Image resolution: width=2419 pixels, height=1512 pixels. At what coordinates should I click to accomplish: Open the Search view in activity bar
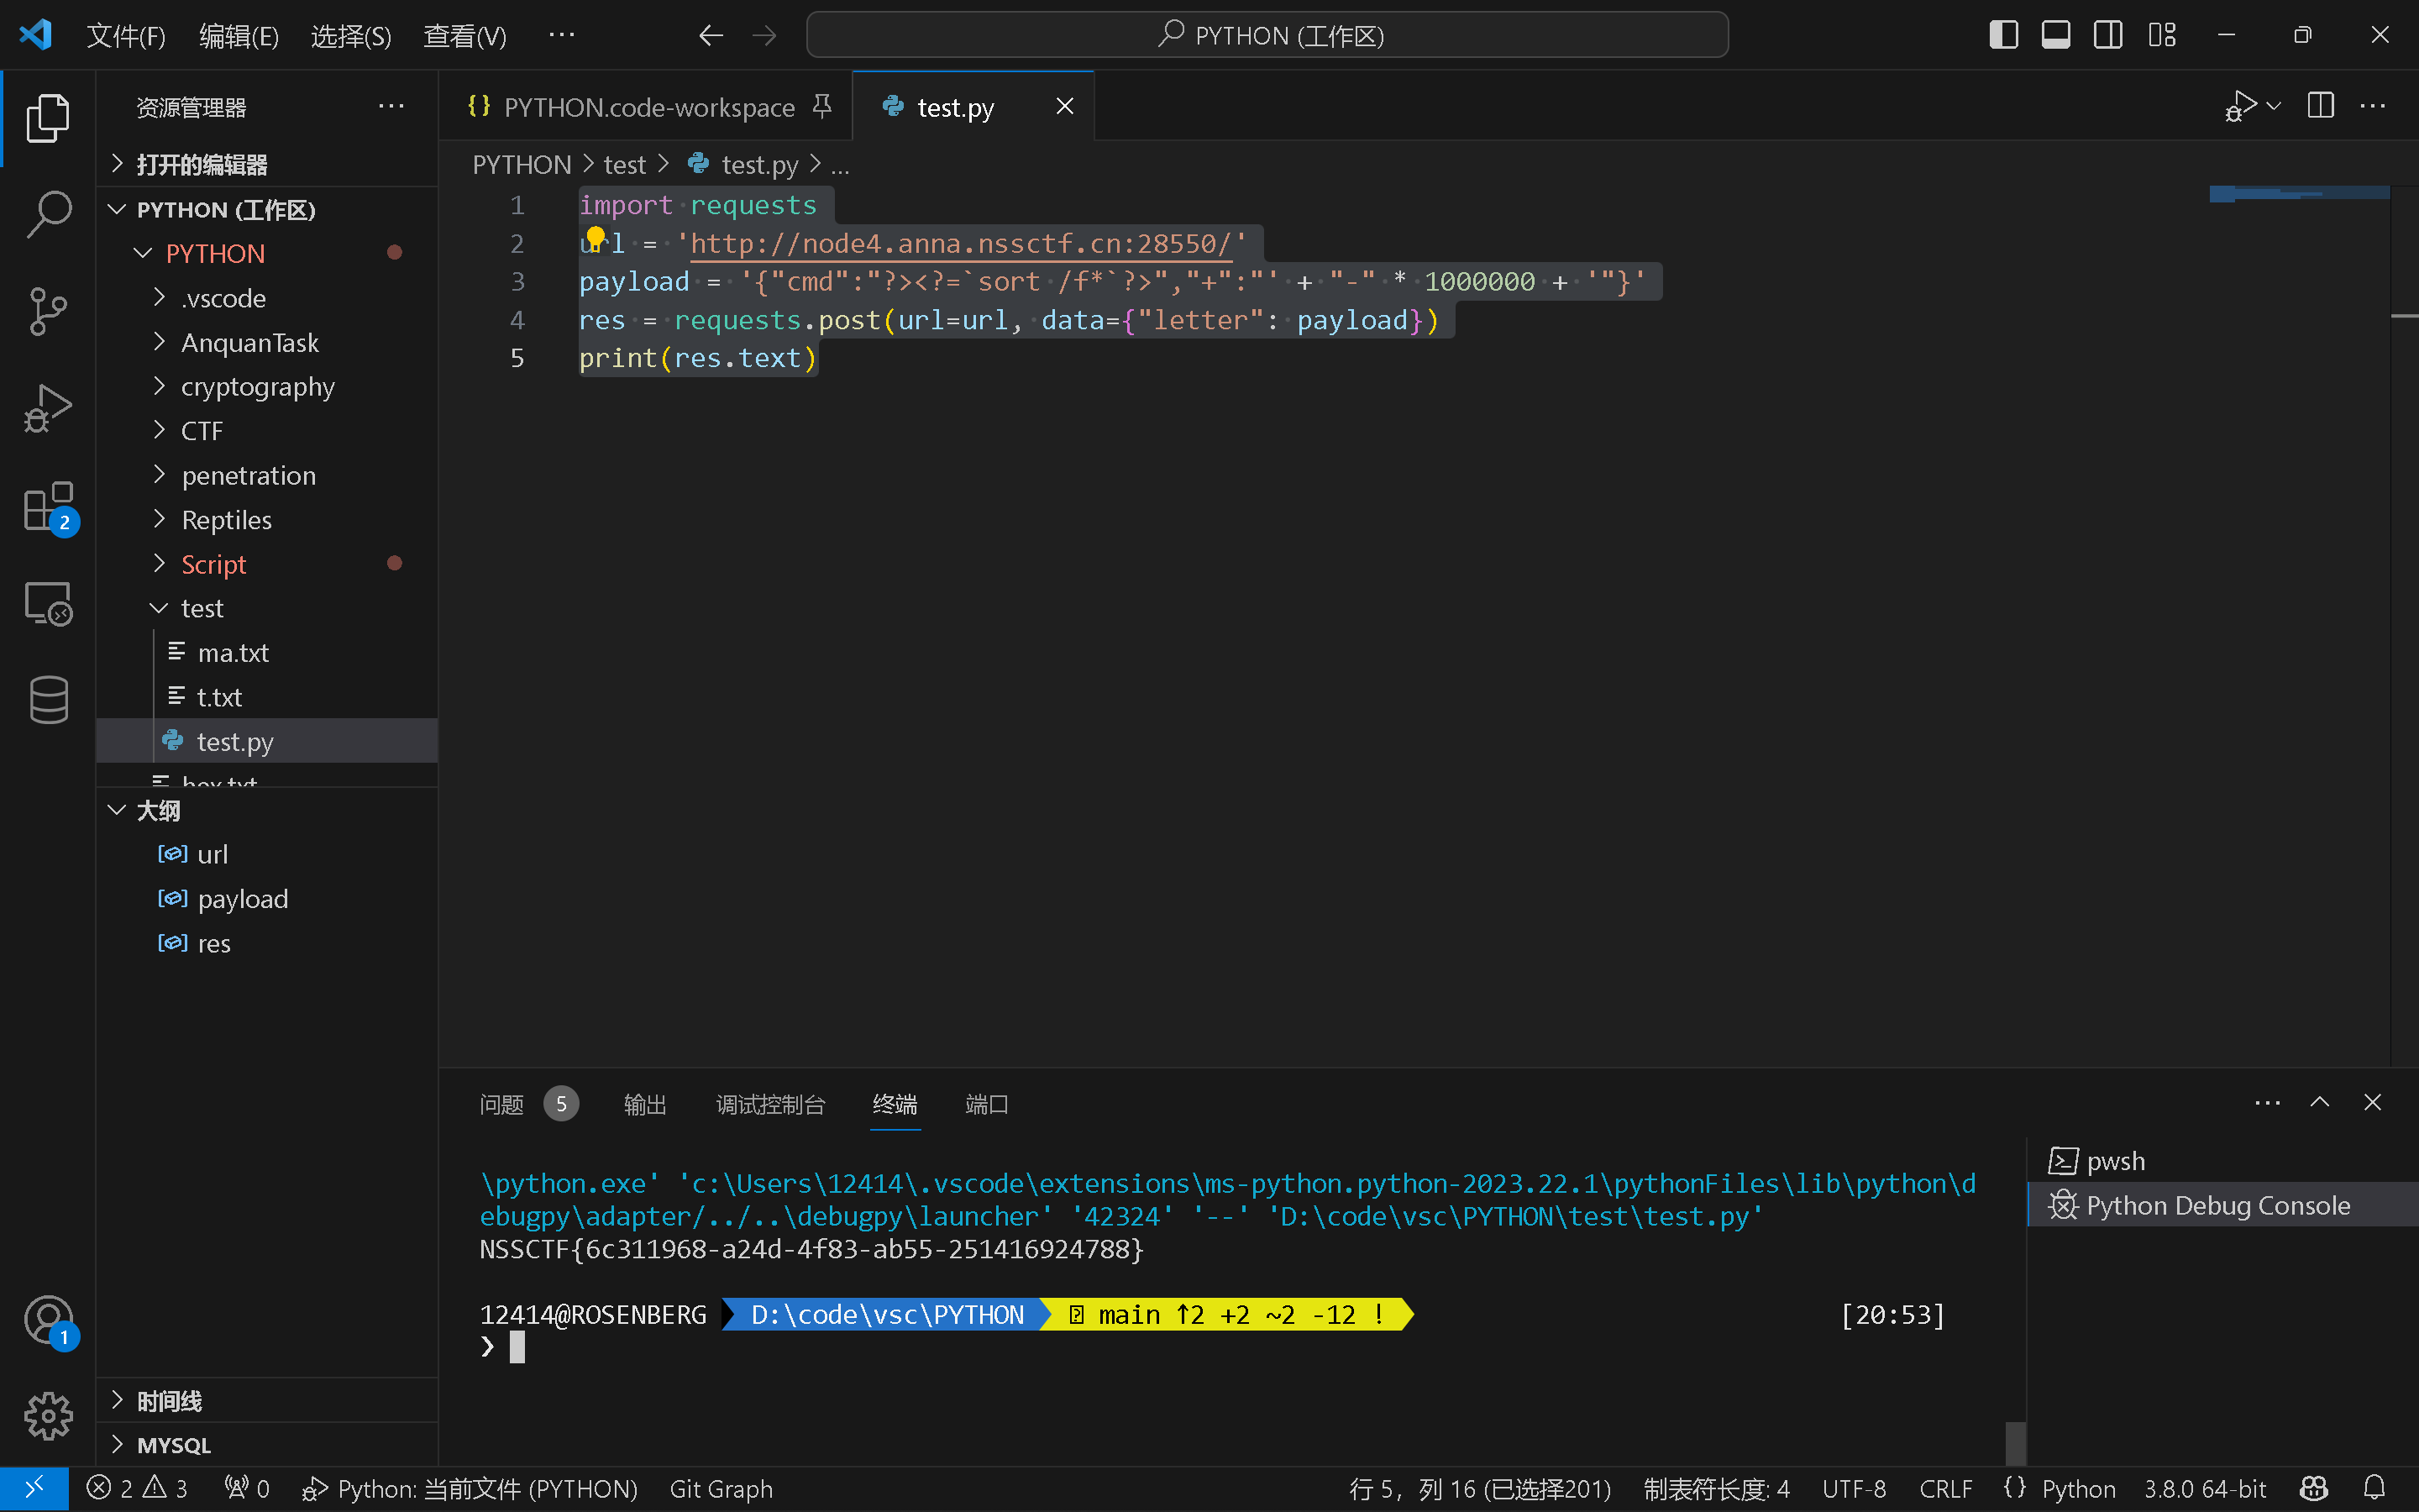pos(47,214)
